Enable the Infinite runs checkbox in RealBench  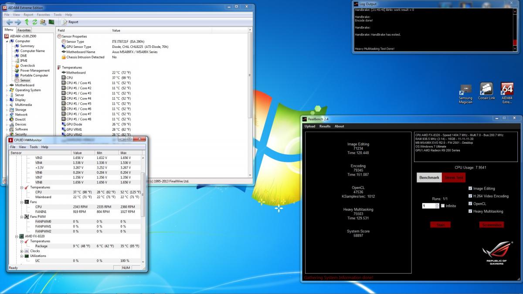coord(443,206)
